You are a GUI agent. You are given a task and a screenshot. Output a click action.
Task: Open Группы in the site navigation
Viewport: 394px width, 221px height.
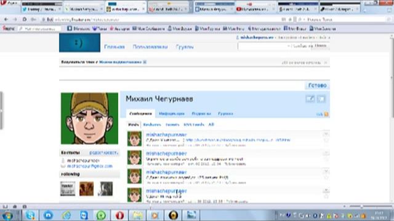coord(185,47)
